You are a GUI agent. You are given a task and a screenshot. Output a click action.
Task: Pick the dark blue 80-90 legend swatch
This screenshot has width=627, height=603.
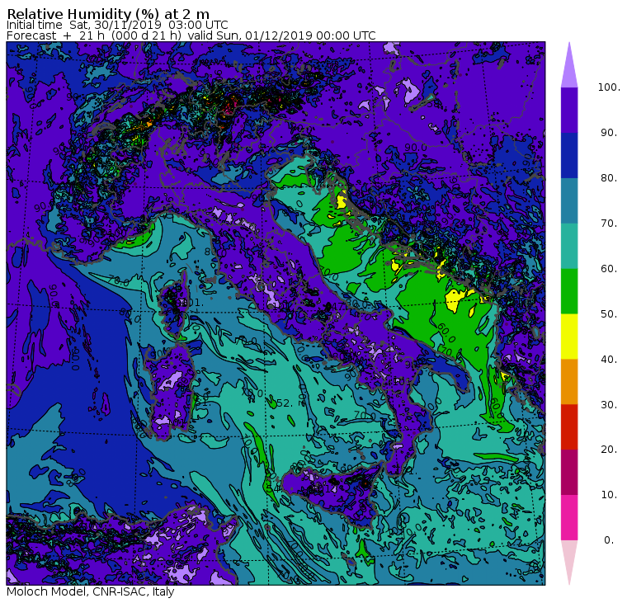click(569, 156)
